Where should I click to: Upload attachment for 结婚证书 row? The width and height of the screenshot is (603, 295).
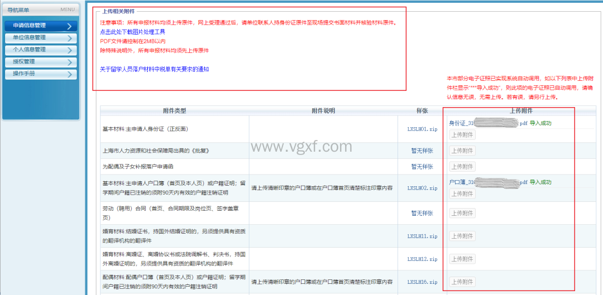462,236
